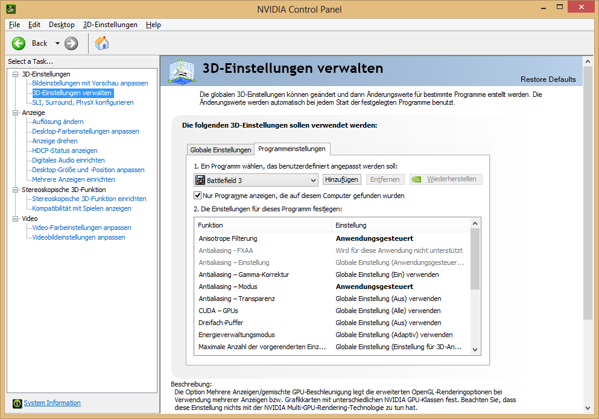Open SLI, Surround, PhysX konfigurieren
The image size is (599, 419).
[x=83, y=102]
